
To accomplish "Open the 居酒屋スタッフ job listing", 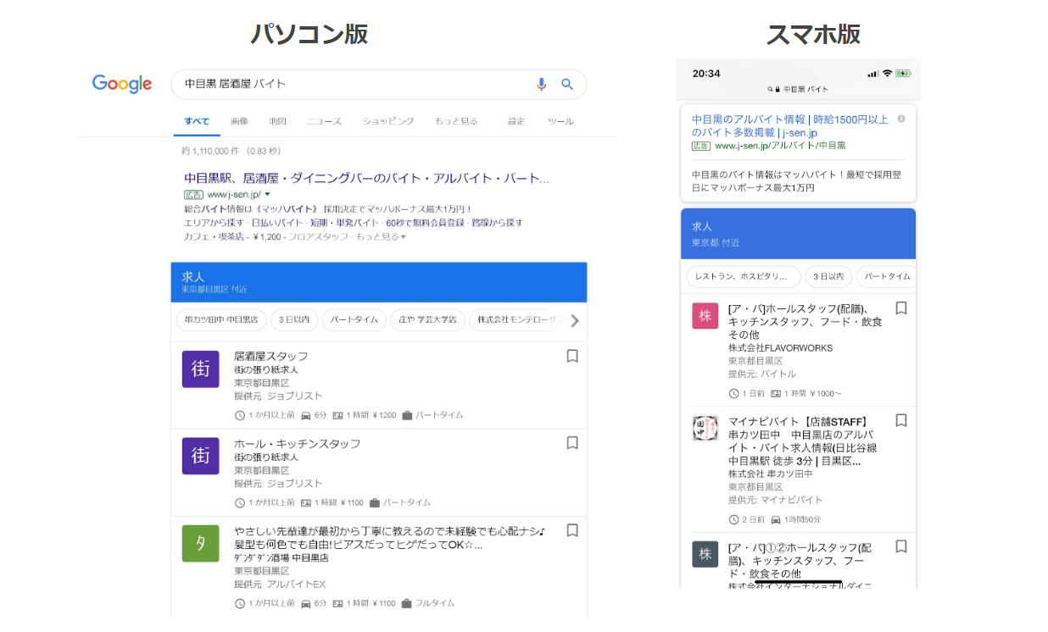I will (271, 356).
